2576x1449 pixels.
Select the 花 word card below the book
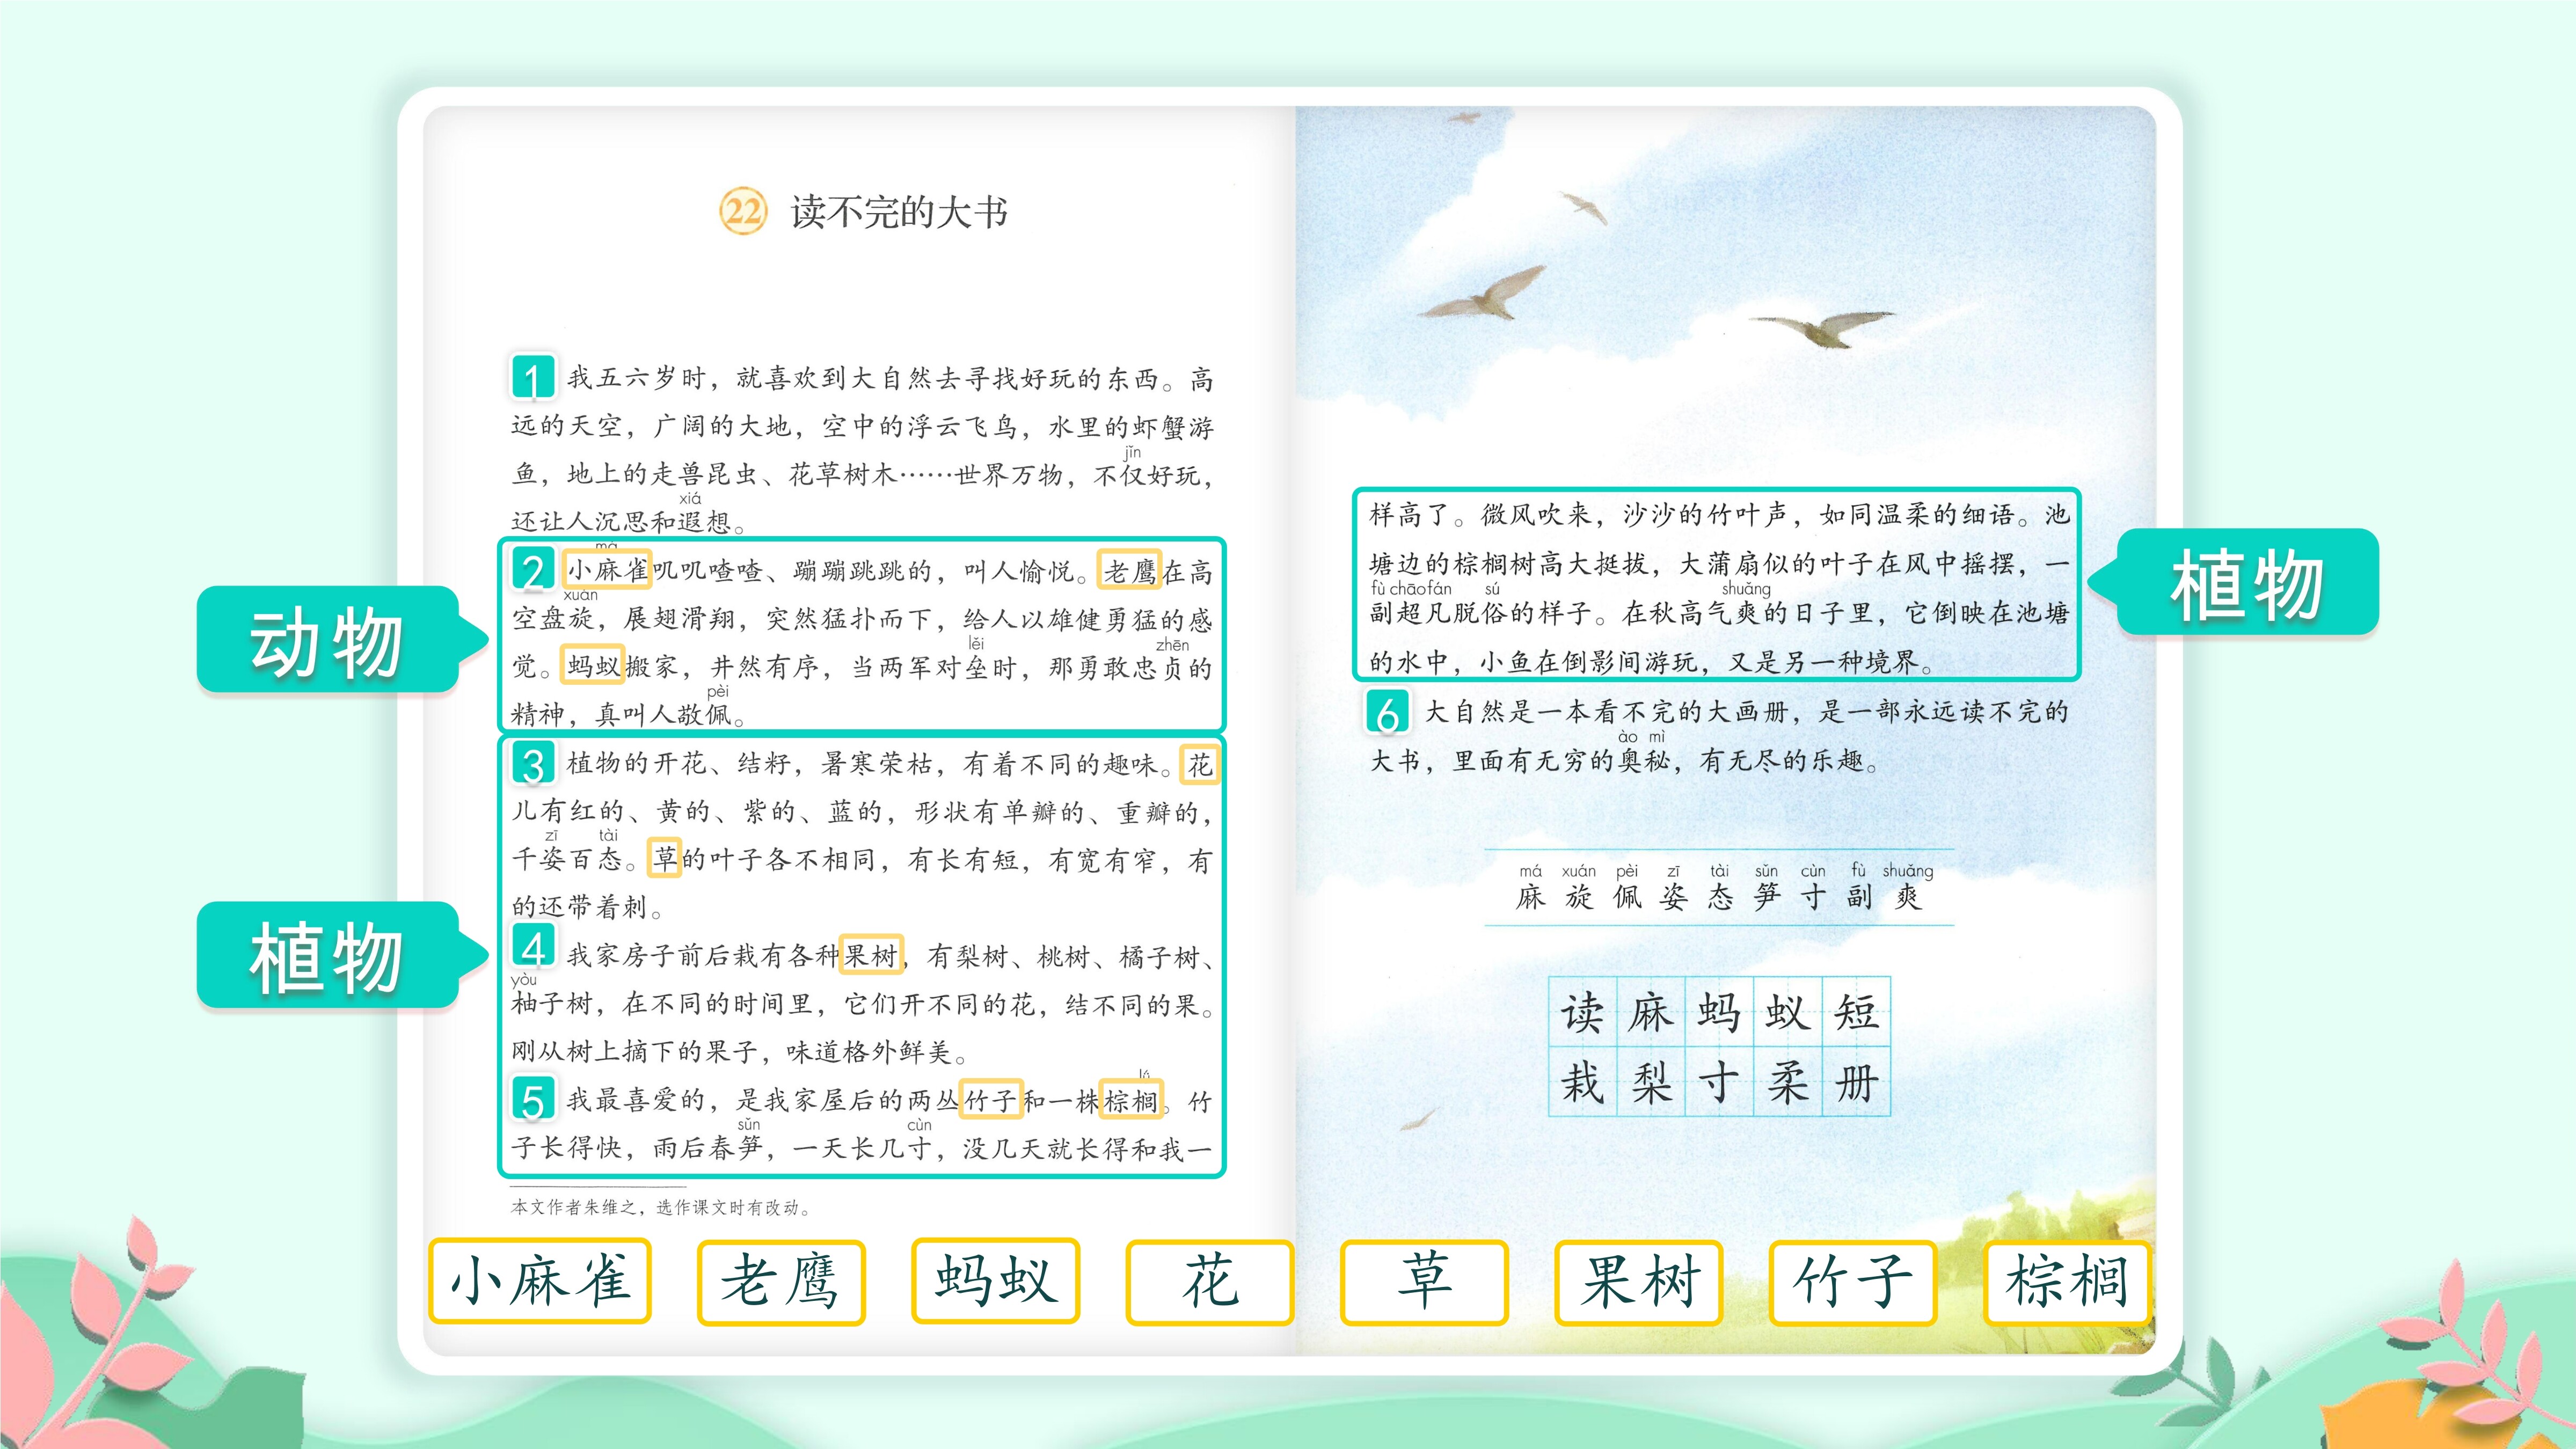coord(1210,1282)
